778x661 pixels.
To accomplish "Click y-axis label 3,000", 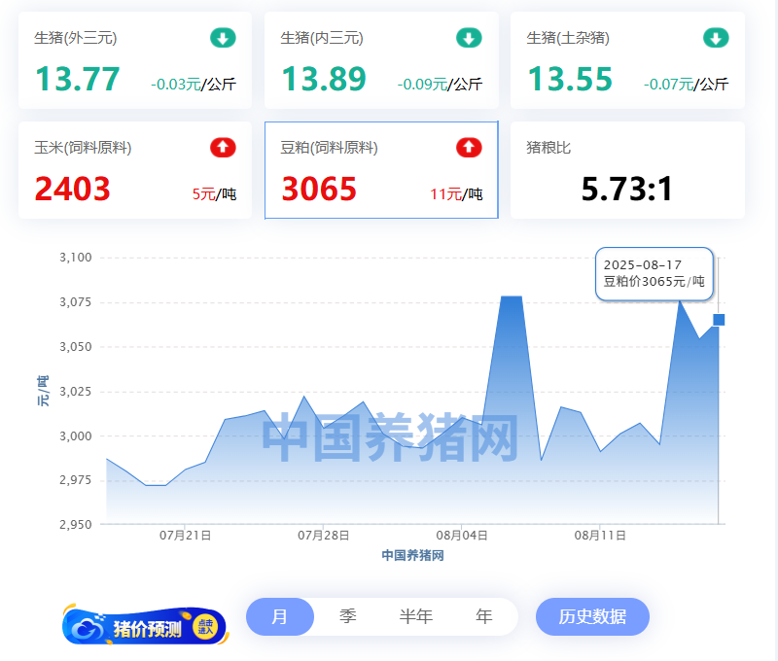I will 76,435.
